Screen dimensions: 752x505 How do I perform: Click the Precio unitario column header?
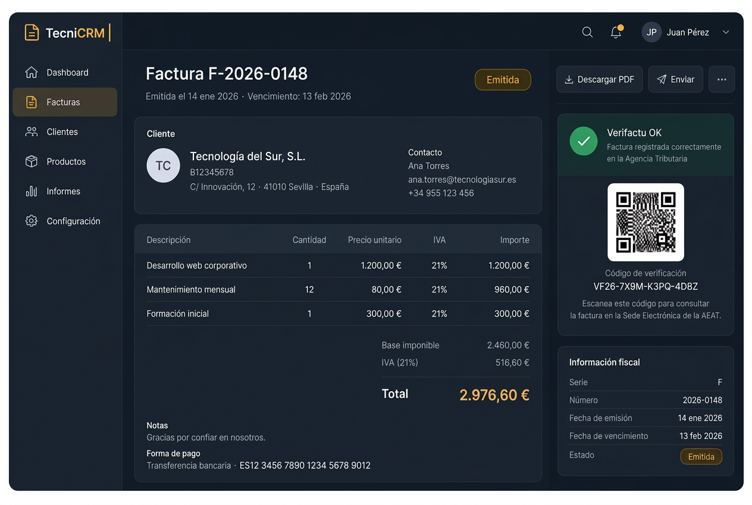pyautogui.click(x=375, y=240)
